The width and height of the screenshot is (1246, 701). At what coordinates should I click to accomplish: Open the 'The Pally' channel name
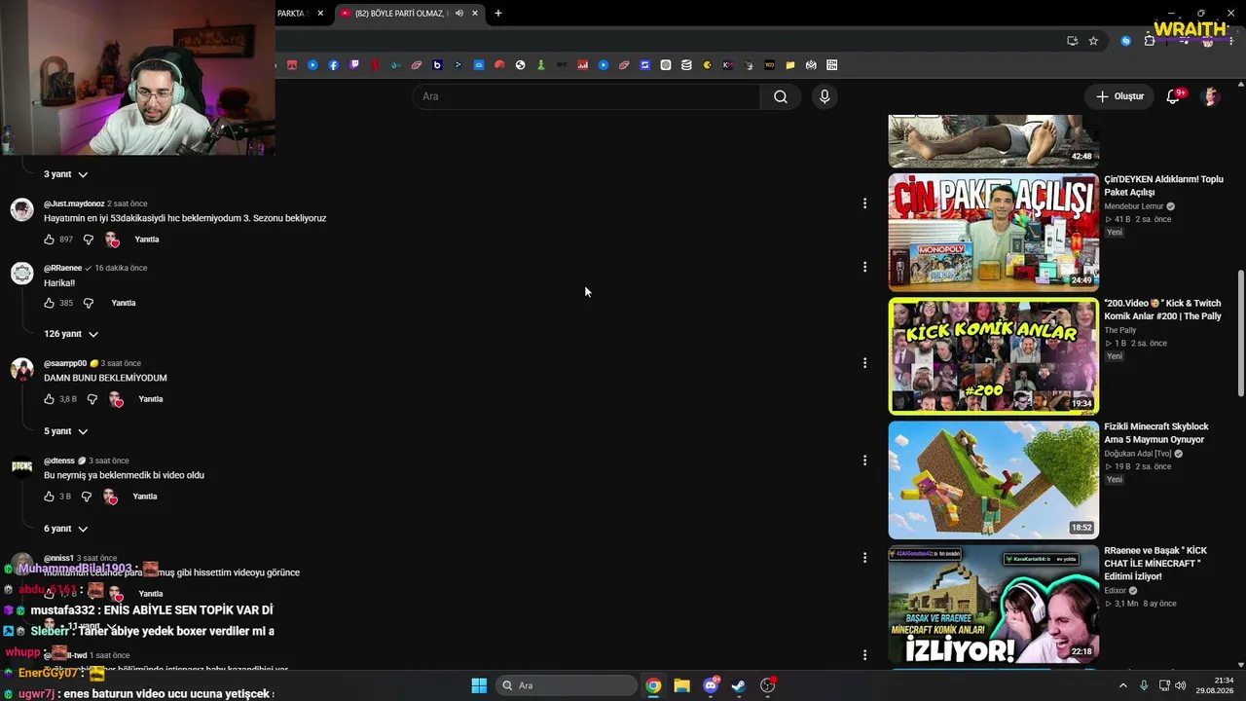pos(1119,330)
